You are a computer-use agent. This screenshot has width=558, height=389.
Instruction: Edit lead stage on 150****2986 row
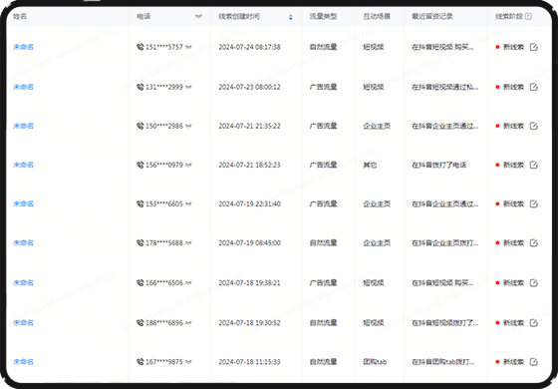(533, 126)
